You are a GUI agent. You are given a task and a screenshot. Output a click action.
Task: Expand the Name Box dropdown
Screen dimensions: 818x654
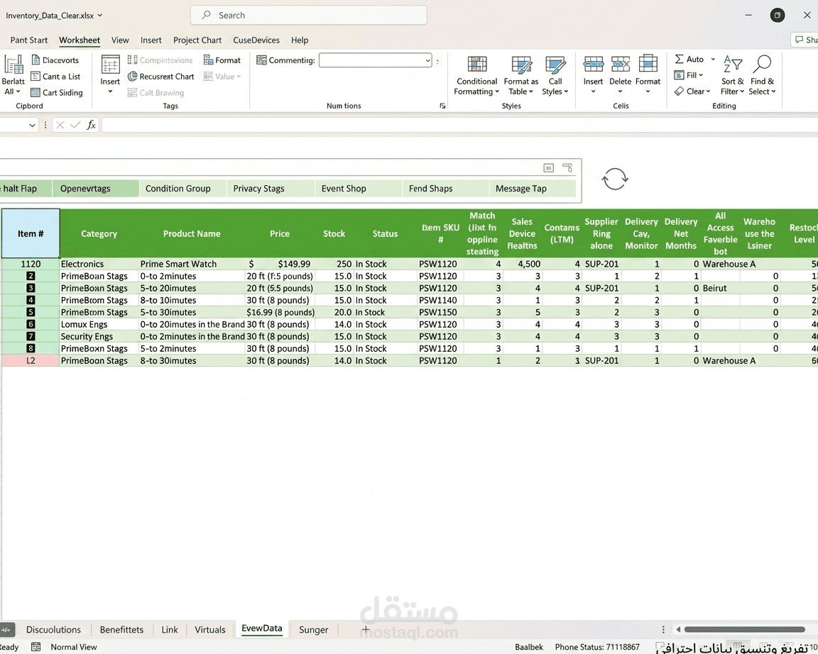(x=33, y=125)
